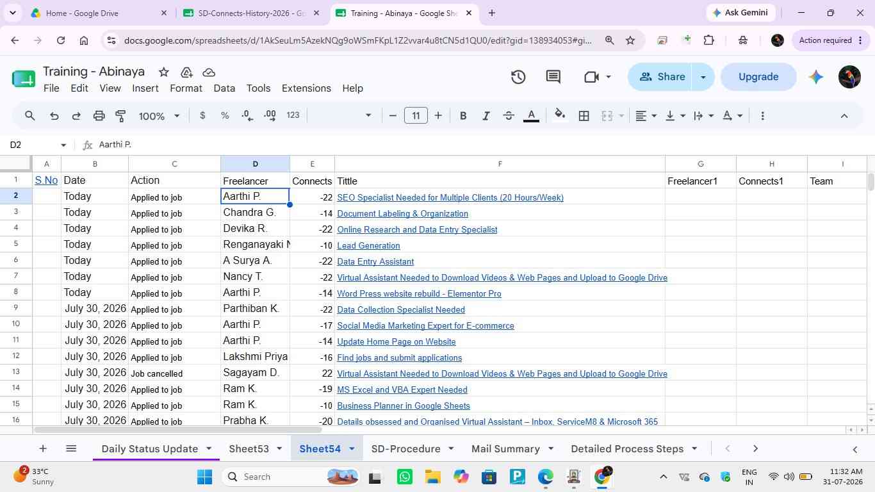Open the borders tool
Image resolution: width=875 pixels, height=492 pixels.
click(584, 116)
